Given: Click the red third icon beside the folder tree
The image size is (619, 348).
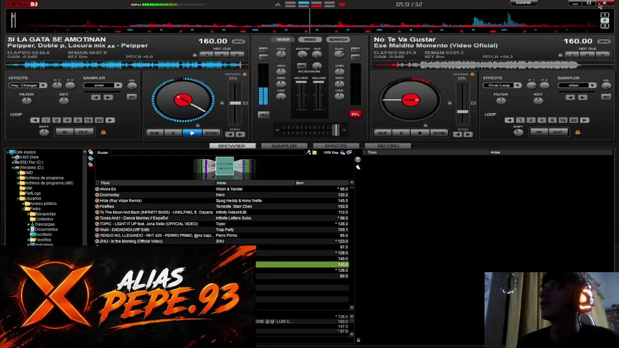Looking at the screenshot, I should (x=90, y=164).
